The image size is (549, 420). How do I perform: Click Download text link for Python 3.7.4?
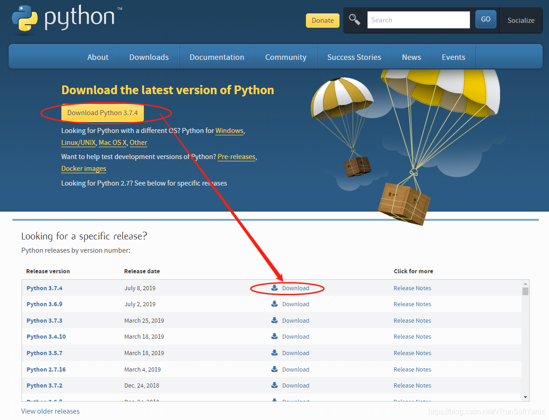[x=296, y=288]
